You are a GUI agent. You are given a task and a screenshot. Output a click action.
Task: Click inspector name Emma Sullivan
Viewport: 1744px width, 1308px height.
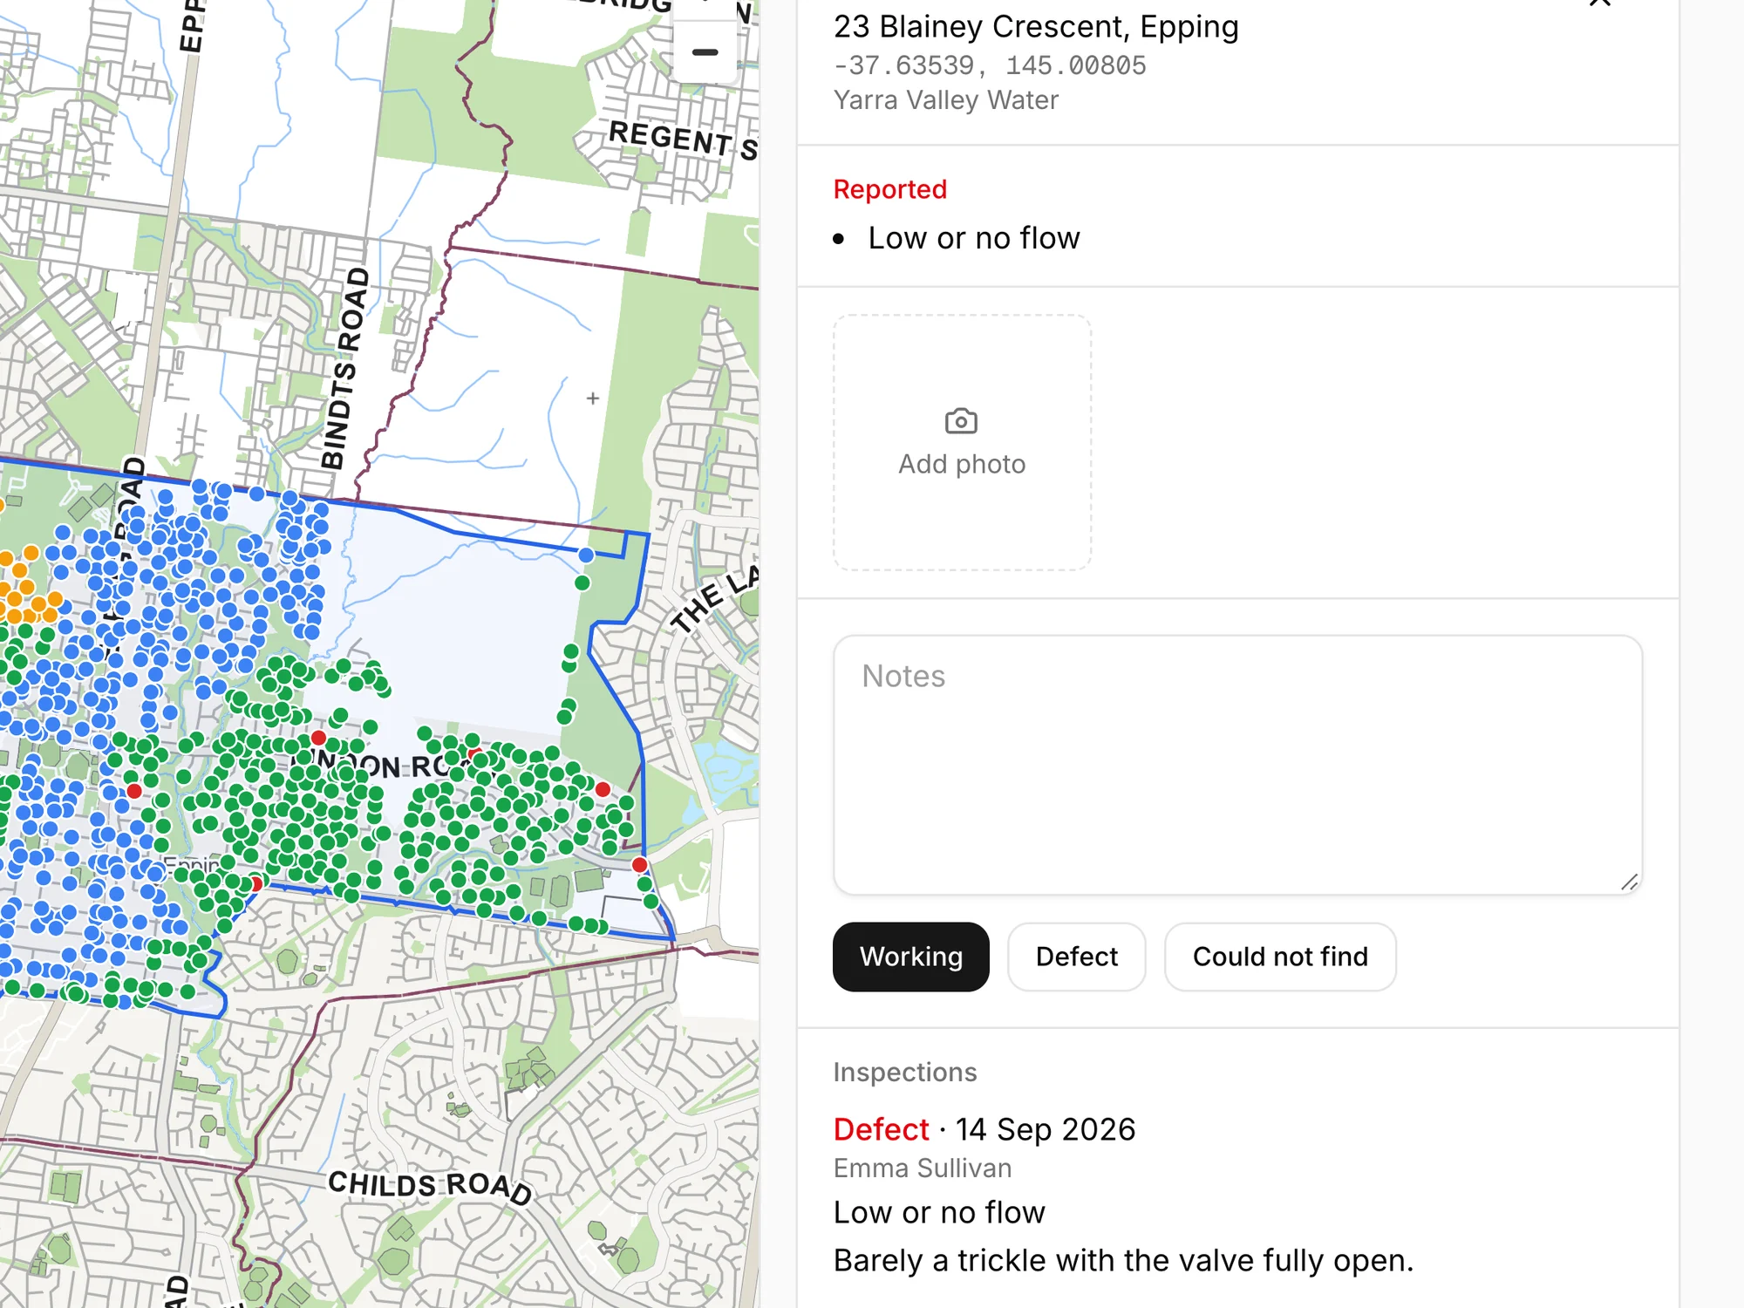click(922, 1168)
